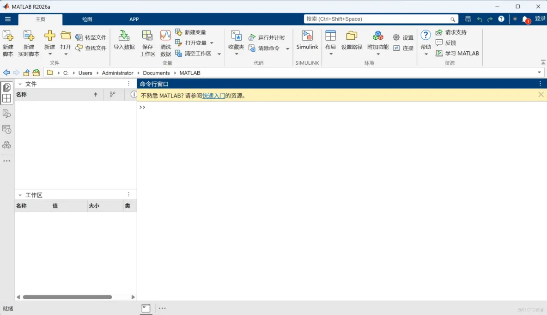Open the notifications bell icon

(525, 19)
